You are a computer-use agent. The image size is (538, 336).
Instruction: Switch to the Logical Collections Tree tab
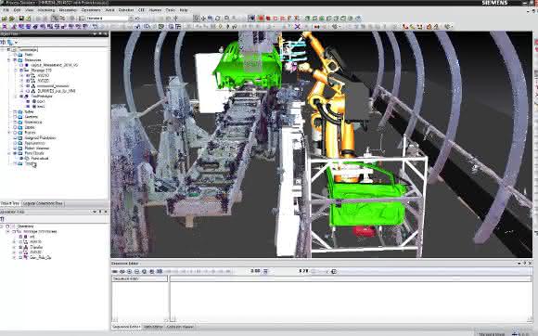point(43,203)
